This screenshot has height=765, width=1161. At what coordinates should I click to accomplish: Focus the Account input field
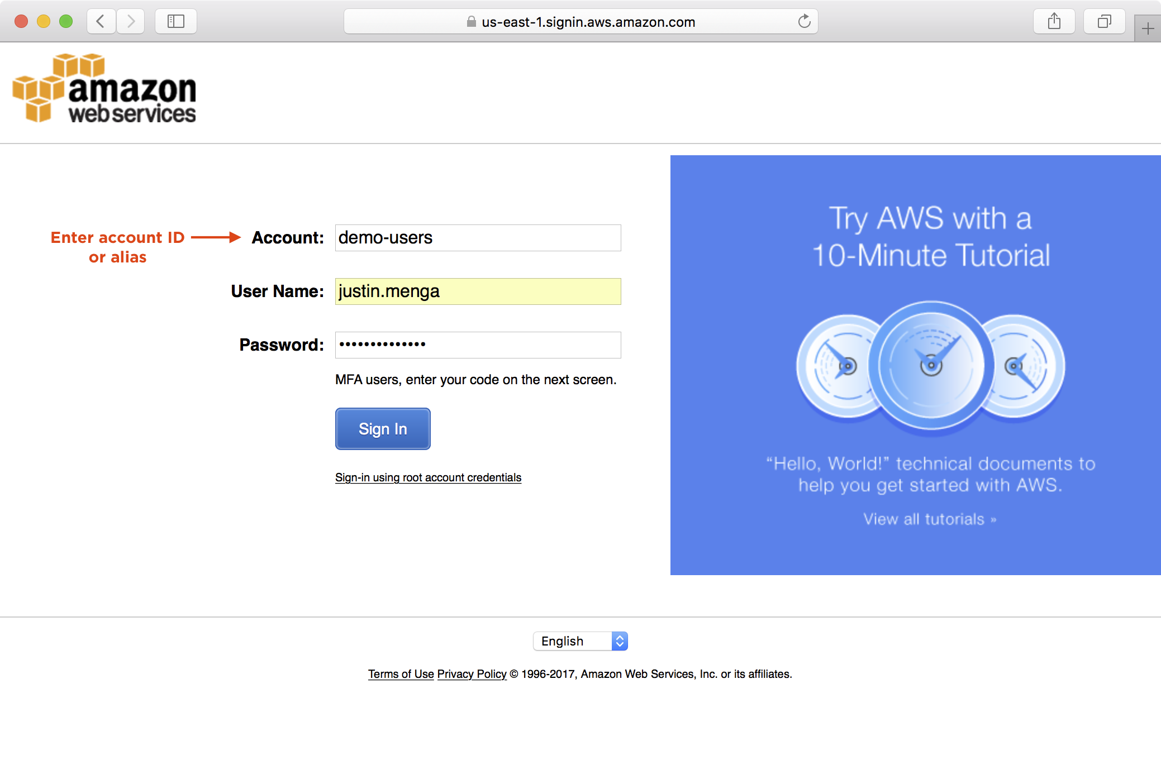click(x=478, y=238)
